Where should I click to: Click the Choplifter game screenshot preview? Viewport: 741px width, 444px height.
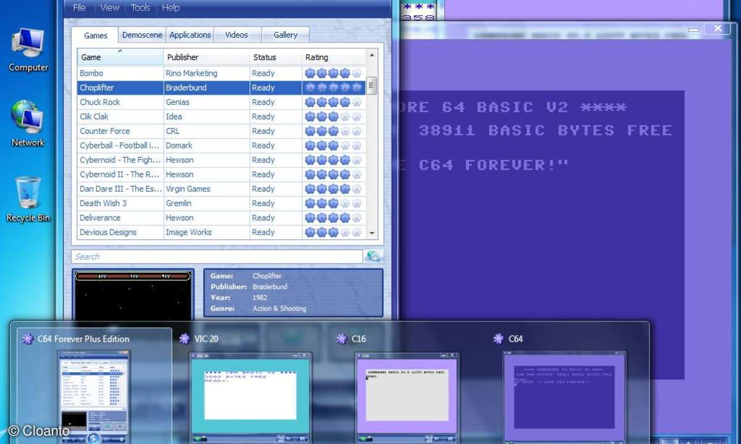[133, 295]
